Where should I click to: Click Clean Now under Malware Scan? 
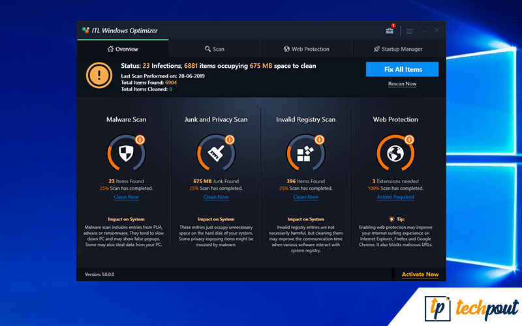[126, 197]
